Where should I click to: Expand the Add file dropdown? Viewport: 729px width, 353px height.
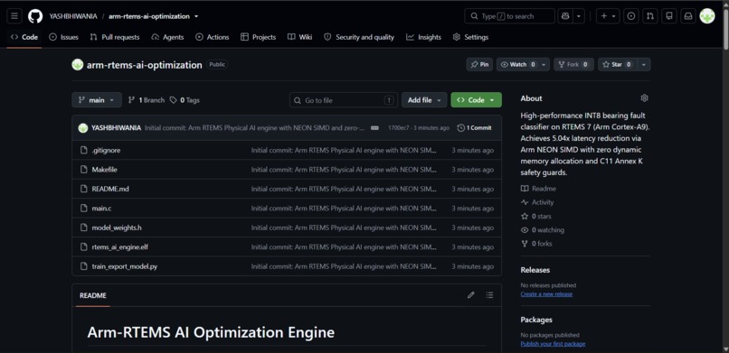424,100
